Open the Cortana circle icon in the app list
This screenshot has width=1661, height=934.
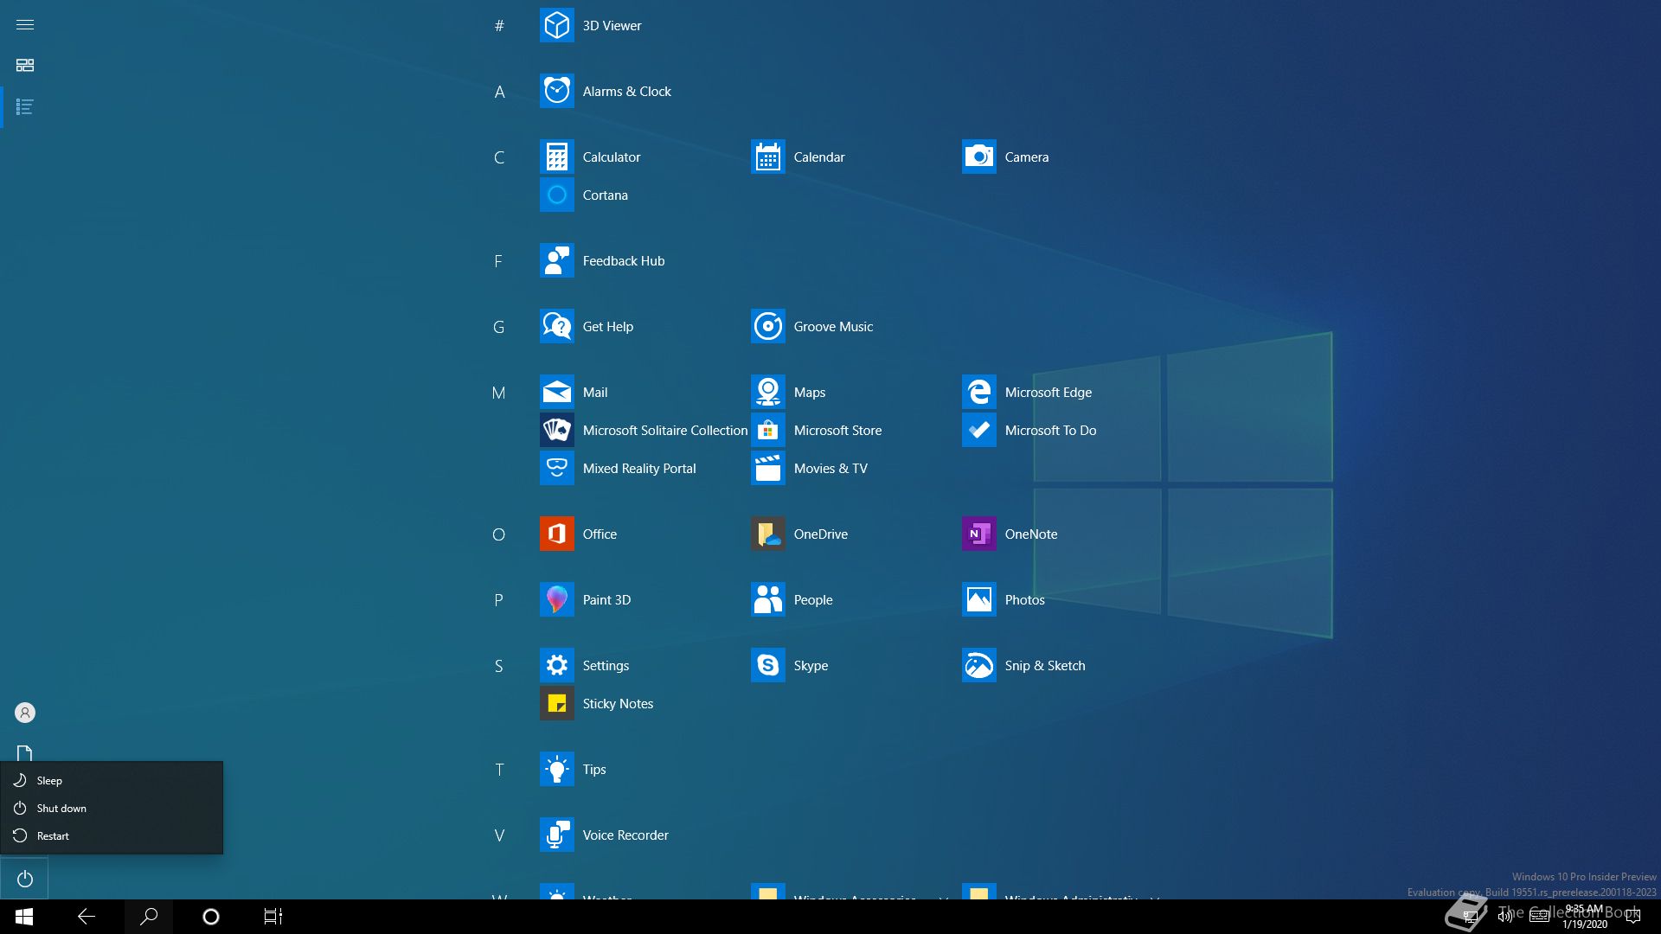tap(557, 195)
